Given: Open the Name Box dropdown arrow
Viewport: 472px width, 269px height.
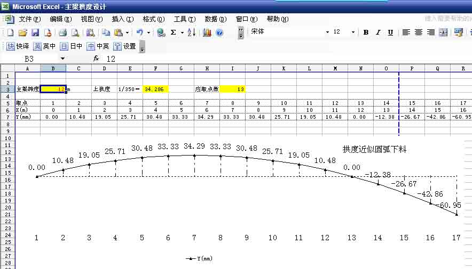Looking at the screenshot, I should 62,59.
